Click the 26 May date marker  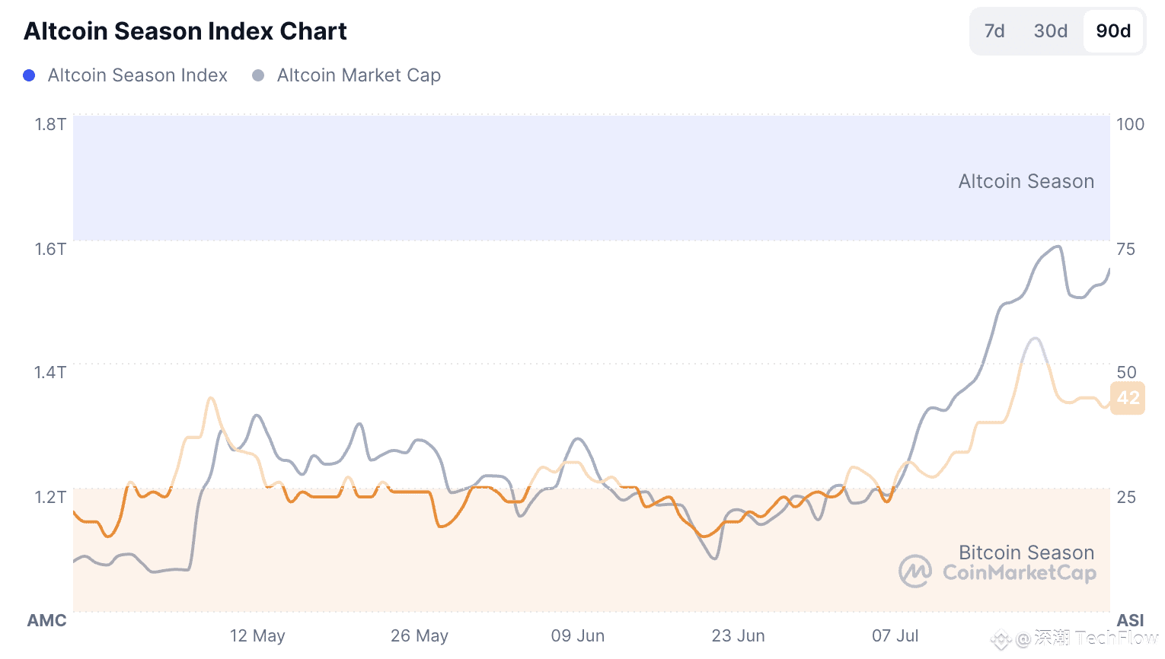pyautogui.click(x=420, y=635)
